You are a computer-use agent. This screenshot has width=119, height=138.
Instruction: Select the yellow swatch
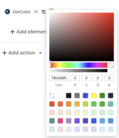[x=94, y=96]
